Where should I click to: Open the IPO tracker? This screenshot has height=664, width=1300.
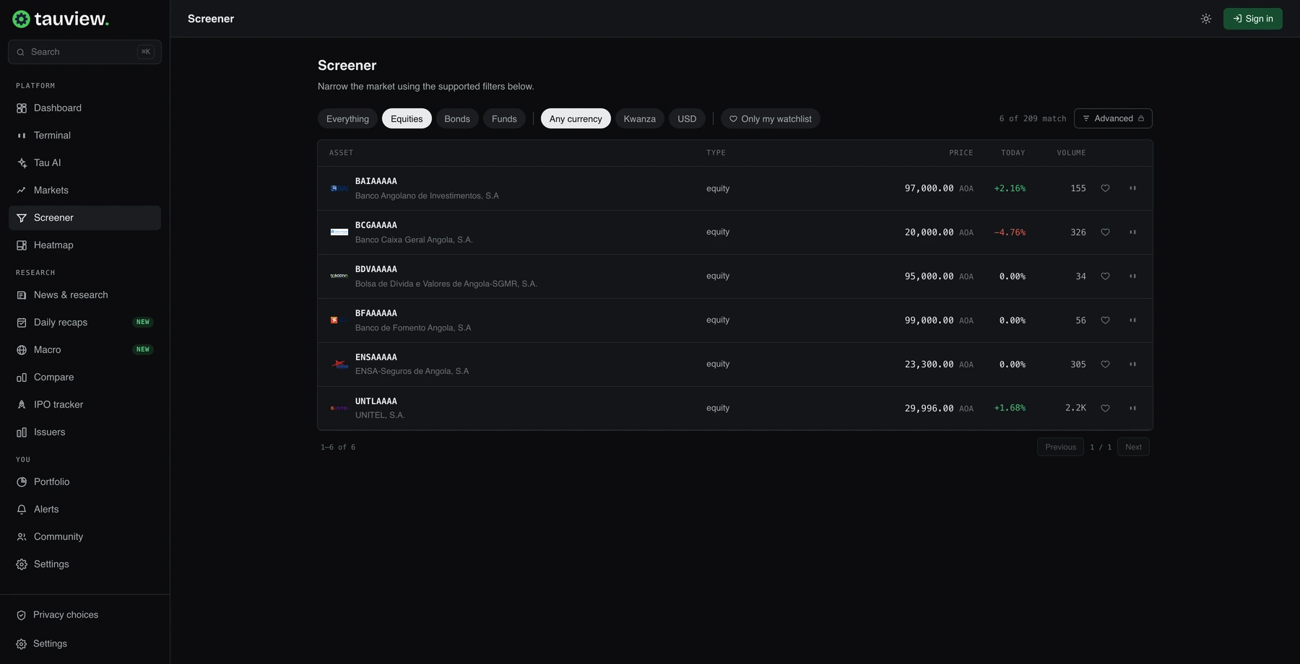[84, 405]
